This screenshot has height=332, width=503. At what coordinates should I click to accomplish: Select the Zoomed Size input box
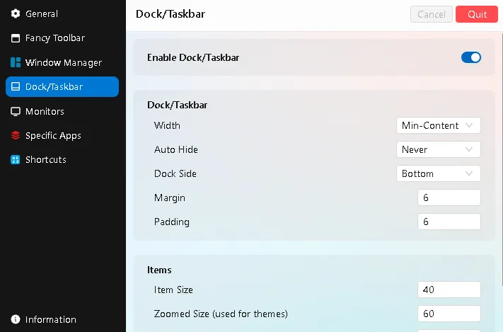point(449,314)
